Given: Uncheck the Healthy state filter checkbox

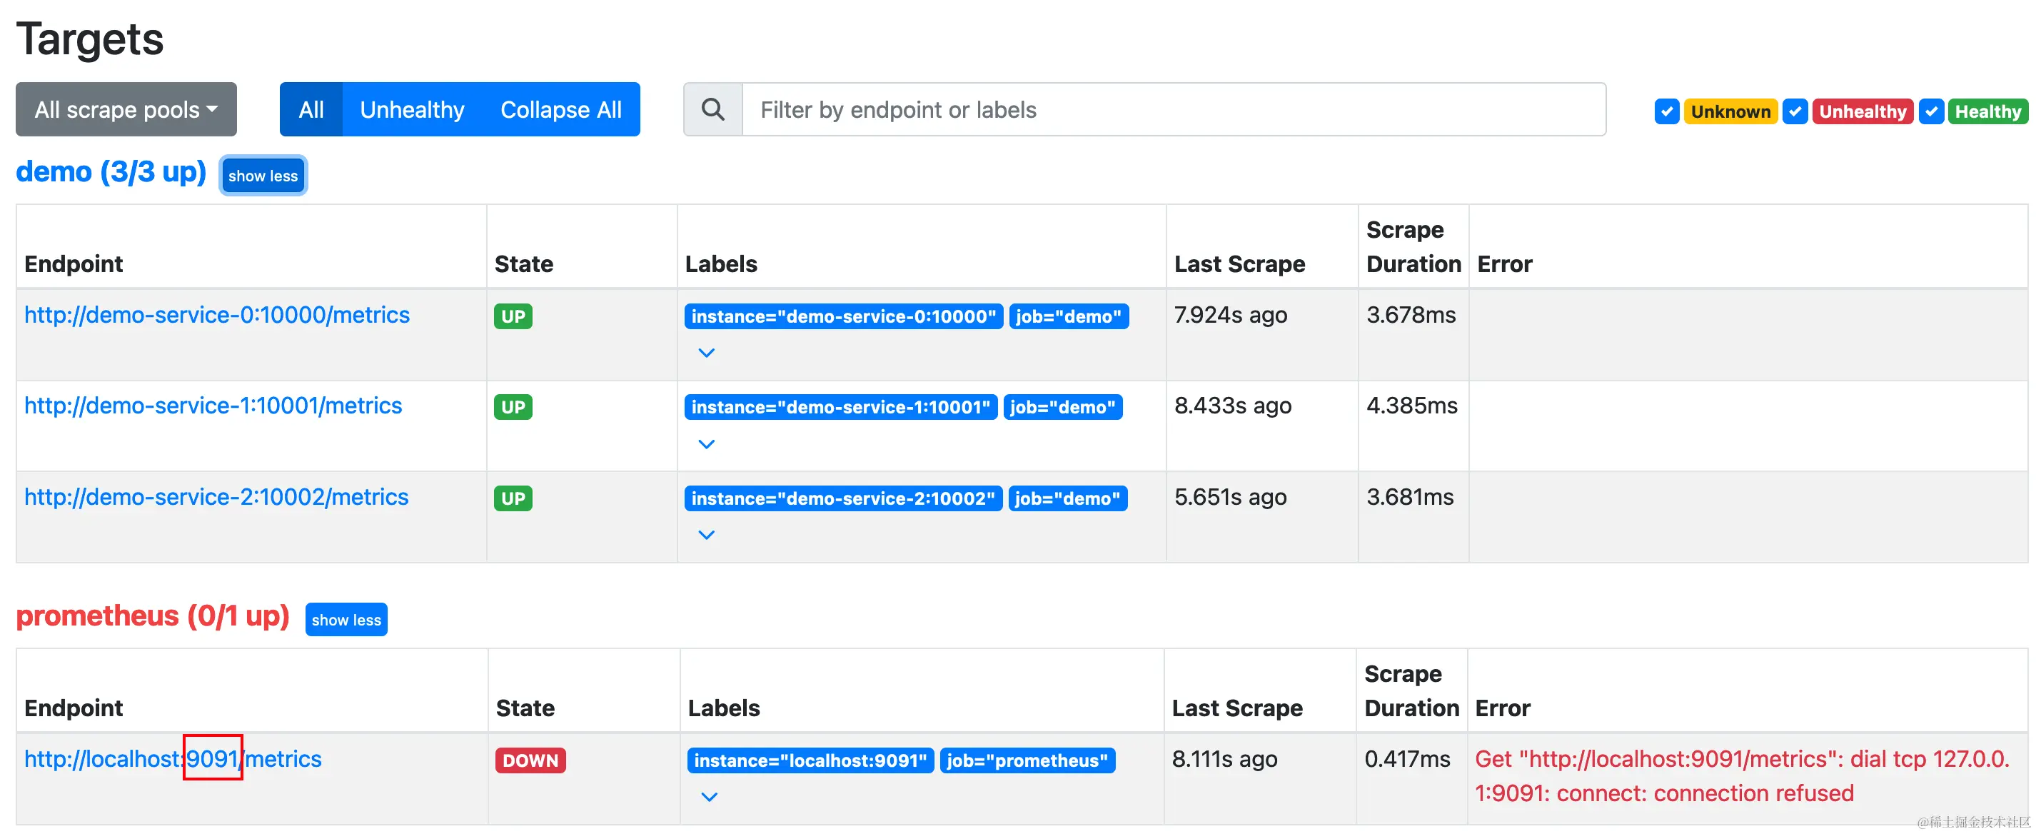Looking at the screenshot, I should (1931, 111).
